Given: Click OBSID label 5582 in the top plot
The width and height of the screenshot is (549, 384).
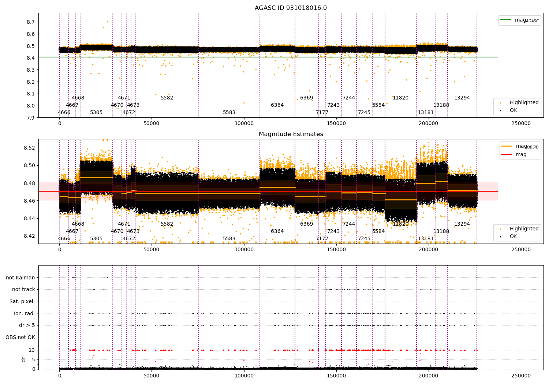Looking at the screenshot, I should pyautogui.click(x=167, y=98).
